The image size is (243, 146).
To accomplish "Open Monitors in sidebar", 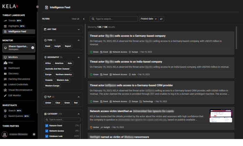I will (x=19, y=57).
